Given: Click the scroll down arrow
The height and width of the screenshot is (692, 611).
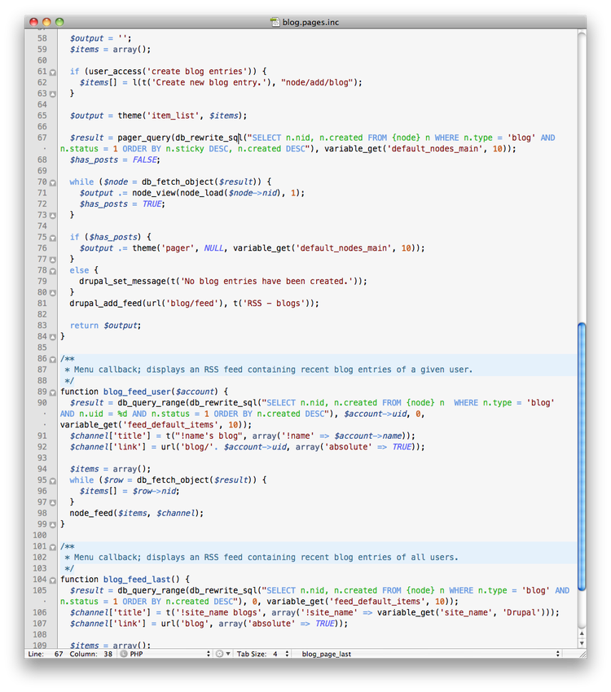Looking at the screenshot, I should [x=582, y=643].
